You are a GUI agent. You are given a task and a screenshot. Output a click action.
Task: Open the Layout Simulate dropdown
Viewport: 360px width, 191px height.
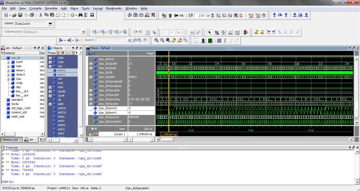[50, 23]
